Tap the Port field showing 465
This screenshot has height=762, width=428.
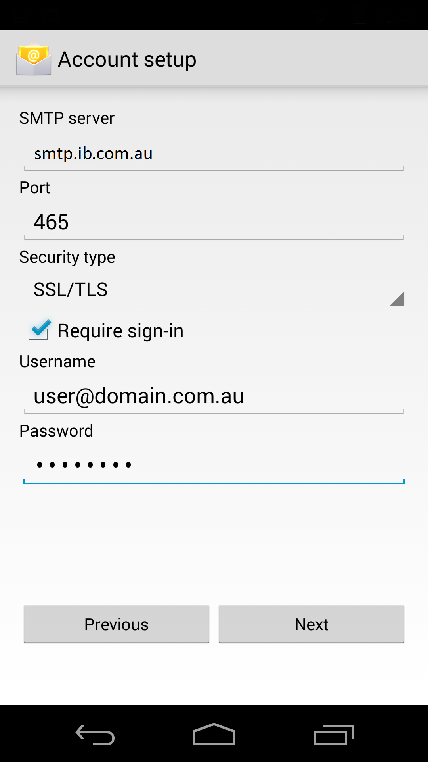214,222
